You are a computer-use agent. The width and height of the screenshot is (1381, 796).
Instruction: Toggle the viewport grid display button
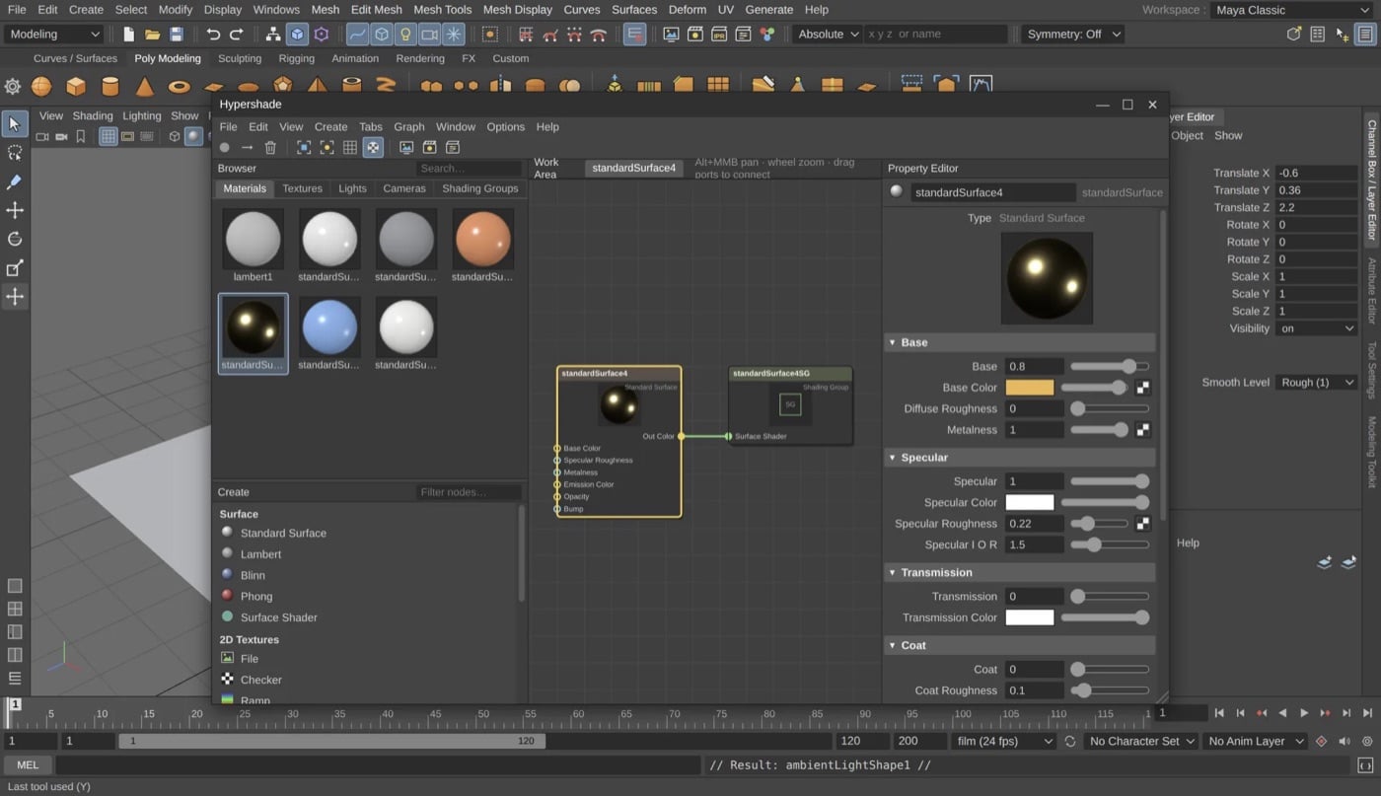click(109, 136)
